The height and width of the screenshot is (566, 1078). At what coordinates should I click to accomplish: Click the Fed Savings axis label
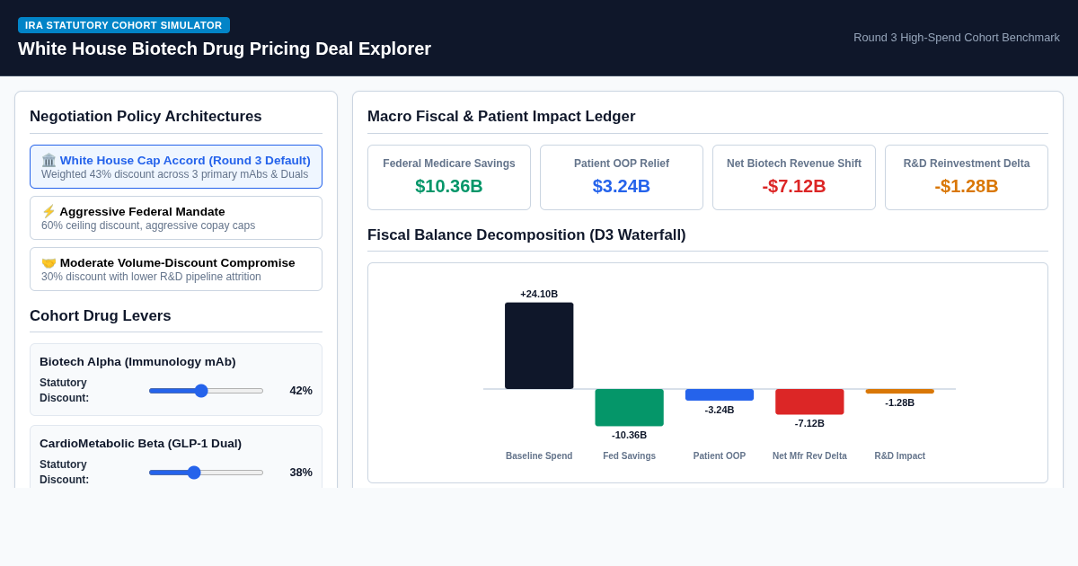coord(629,456)
